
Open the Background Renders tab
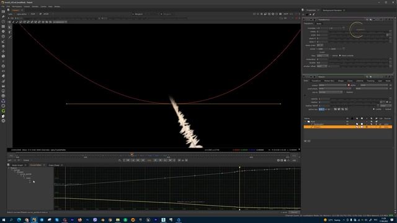click(x=332, y=11)
